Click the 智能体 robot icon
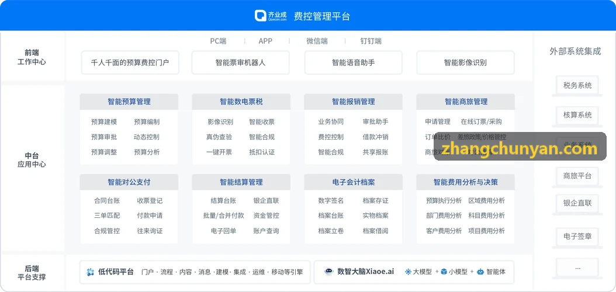The width and height of the screenshot is (616, 292). pyautogui.click(x=480, y=272)
